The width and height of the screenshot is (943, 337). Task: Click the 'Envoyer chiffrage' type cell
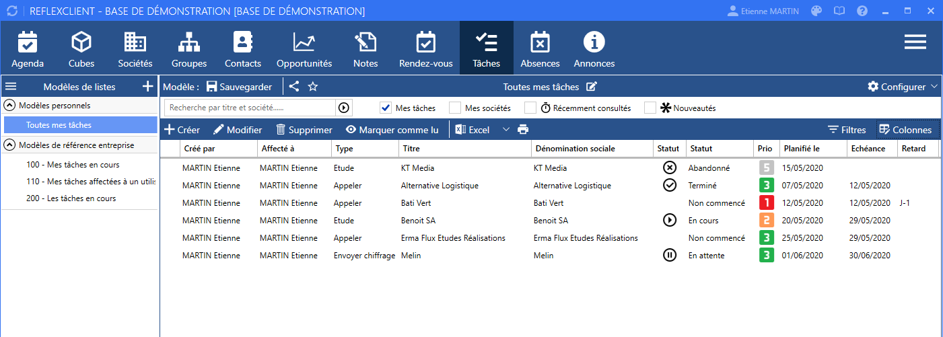pyautogui.click(x=364, y=255)
